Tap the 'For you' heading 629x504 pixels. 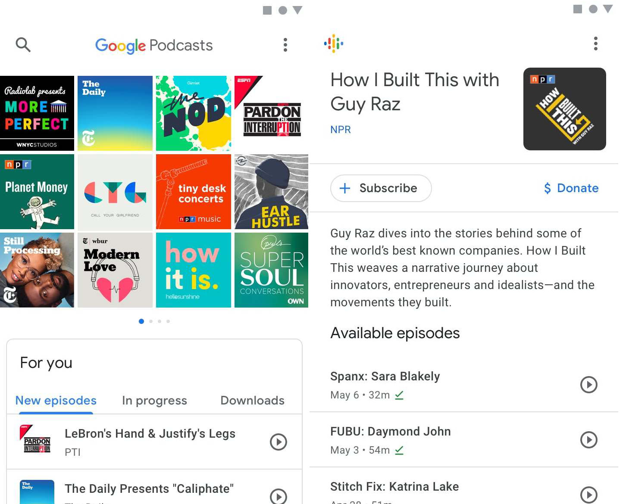tap(46, 363)
